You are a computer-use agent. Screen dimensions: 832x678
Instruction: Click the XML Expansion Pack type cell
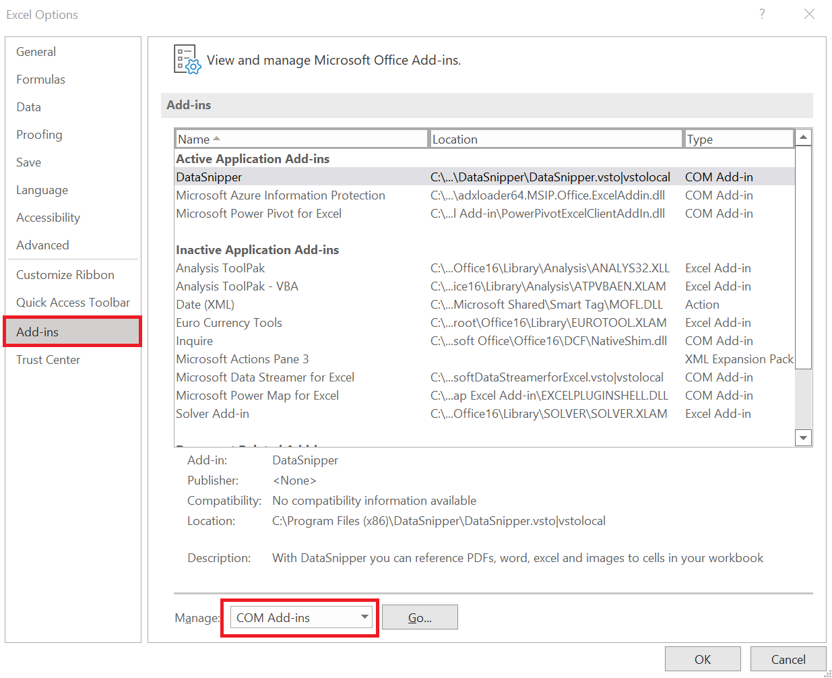pyautogui.click(x=739, y=359)
